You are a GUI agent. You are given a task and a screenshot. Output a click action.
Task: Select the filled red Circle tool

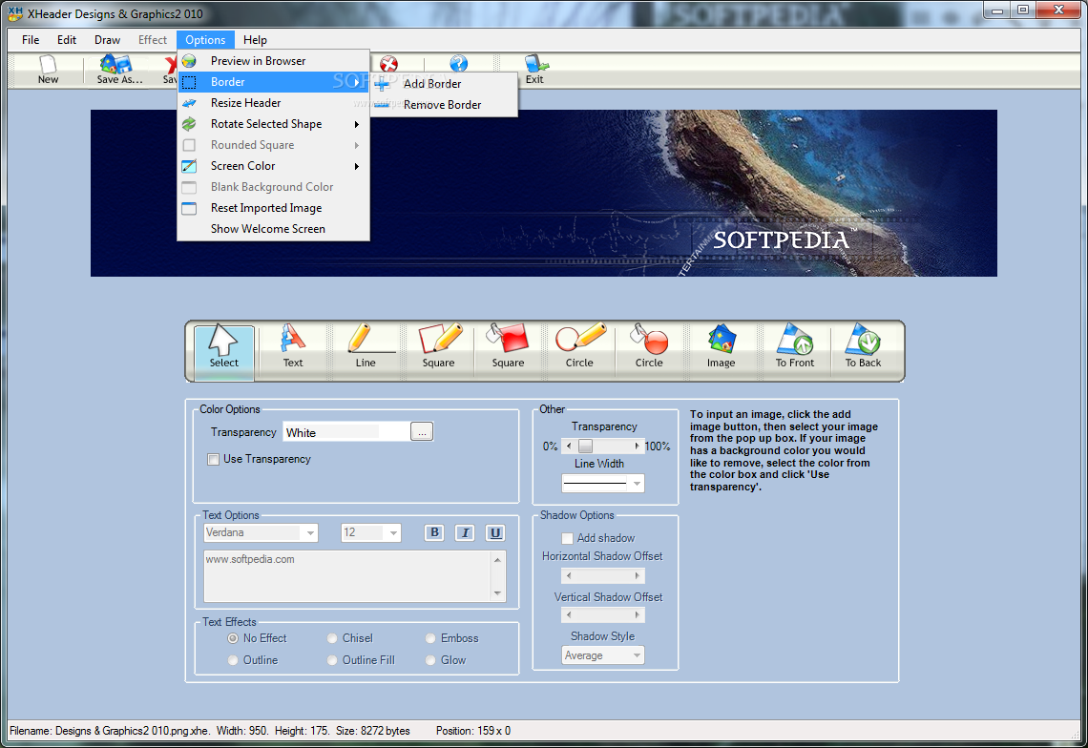tap(649, 346)
